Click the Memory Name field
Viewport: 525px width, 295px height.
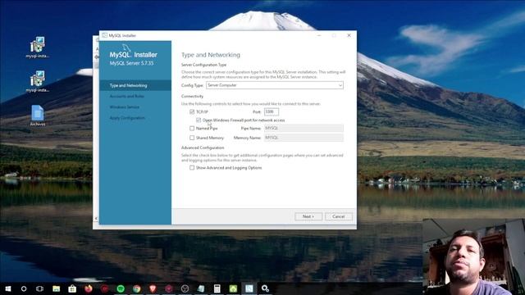pos(304,138)
